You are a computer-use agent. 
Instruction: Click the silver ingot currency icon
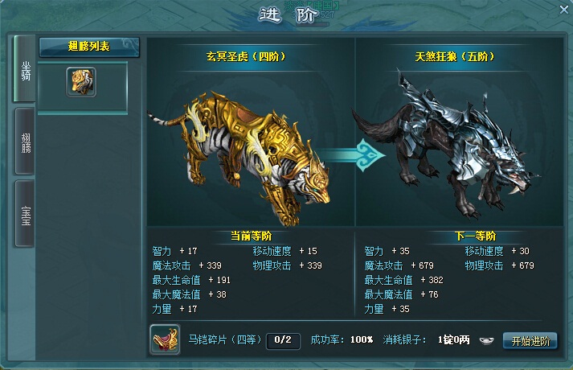486,341
